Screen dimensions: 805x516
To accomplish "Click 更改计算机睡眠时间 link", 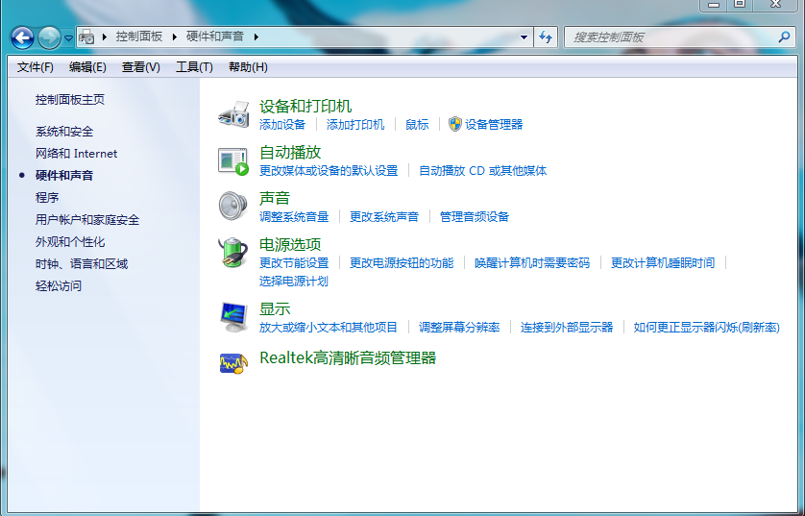I will 663,263.
